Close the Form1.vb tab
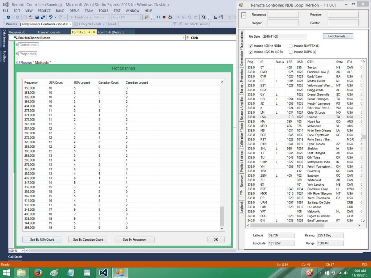Image resolution: width=371 pixels, height=278 pixels. pos(94,32)
